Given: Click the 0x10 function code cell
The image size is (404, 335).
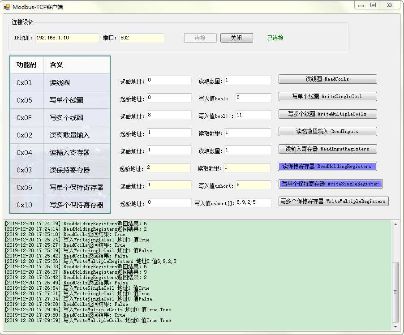Looking at the screenshot, I should coord(26,205).
